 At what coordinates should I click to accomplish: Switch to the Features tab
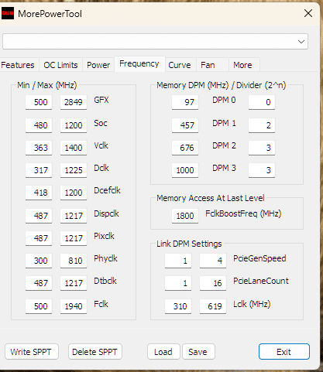point(18,65)
